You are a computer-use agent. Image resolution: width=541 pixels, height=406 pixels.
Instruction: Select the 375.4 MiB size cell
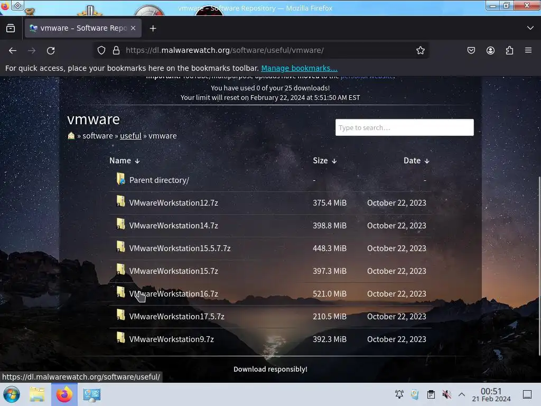(330, 202)
